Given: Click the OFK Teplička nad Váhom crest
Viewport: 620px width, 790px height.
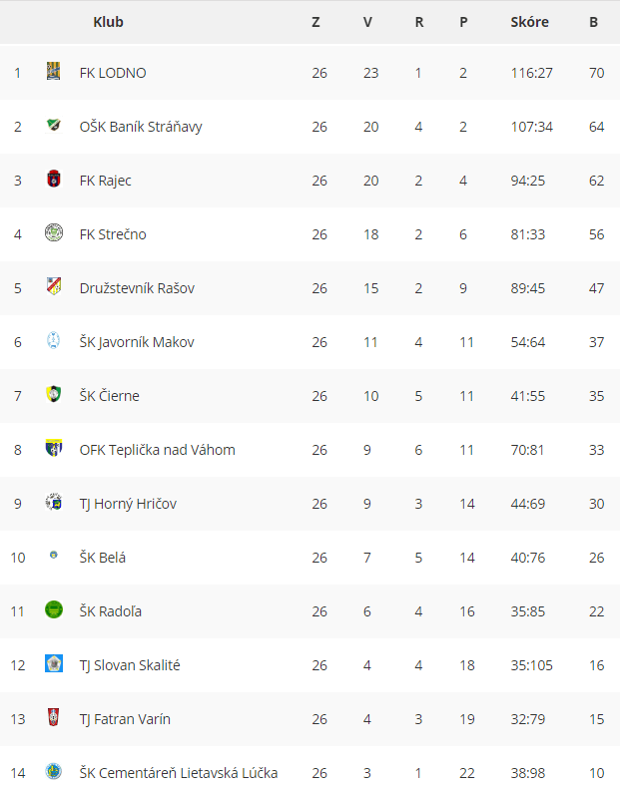Looking at the screenshot, I should point(54,448).
